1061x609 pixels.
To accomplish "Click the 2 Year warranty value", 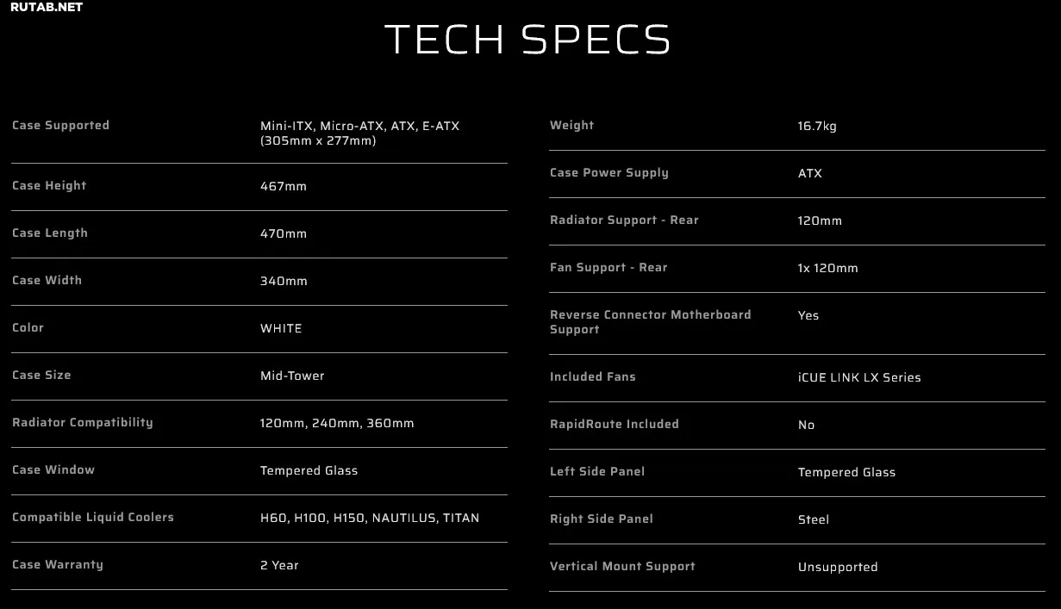I will click(279, 565).
